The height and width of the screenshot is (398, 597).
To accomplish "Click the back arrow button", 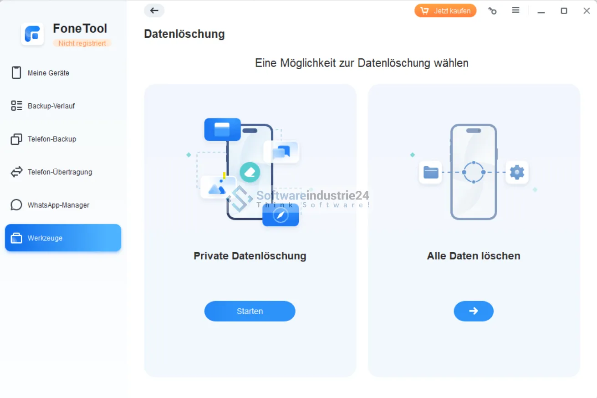I will point(154,10).
